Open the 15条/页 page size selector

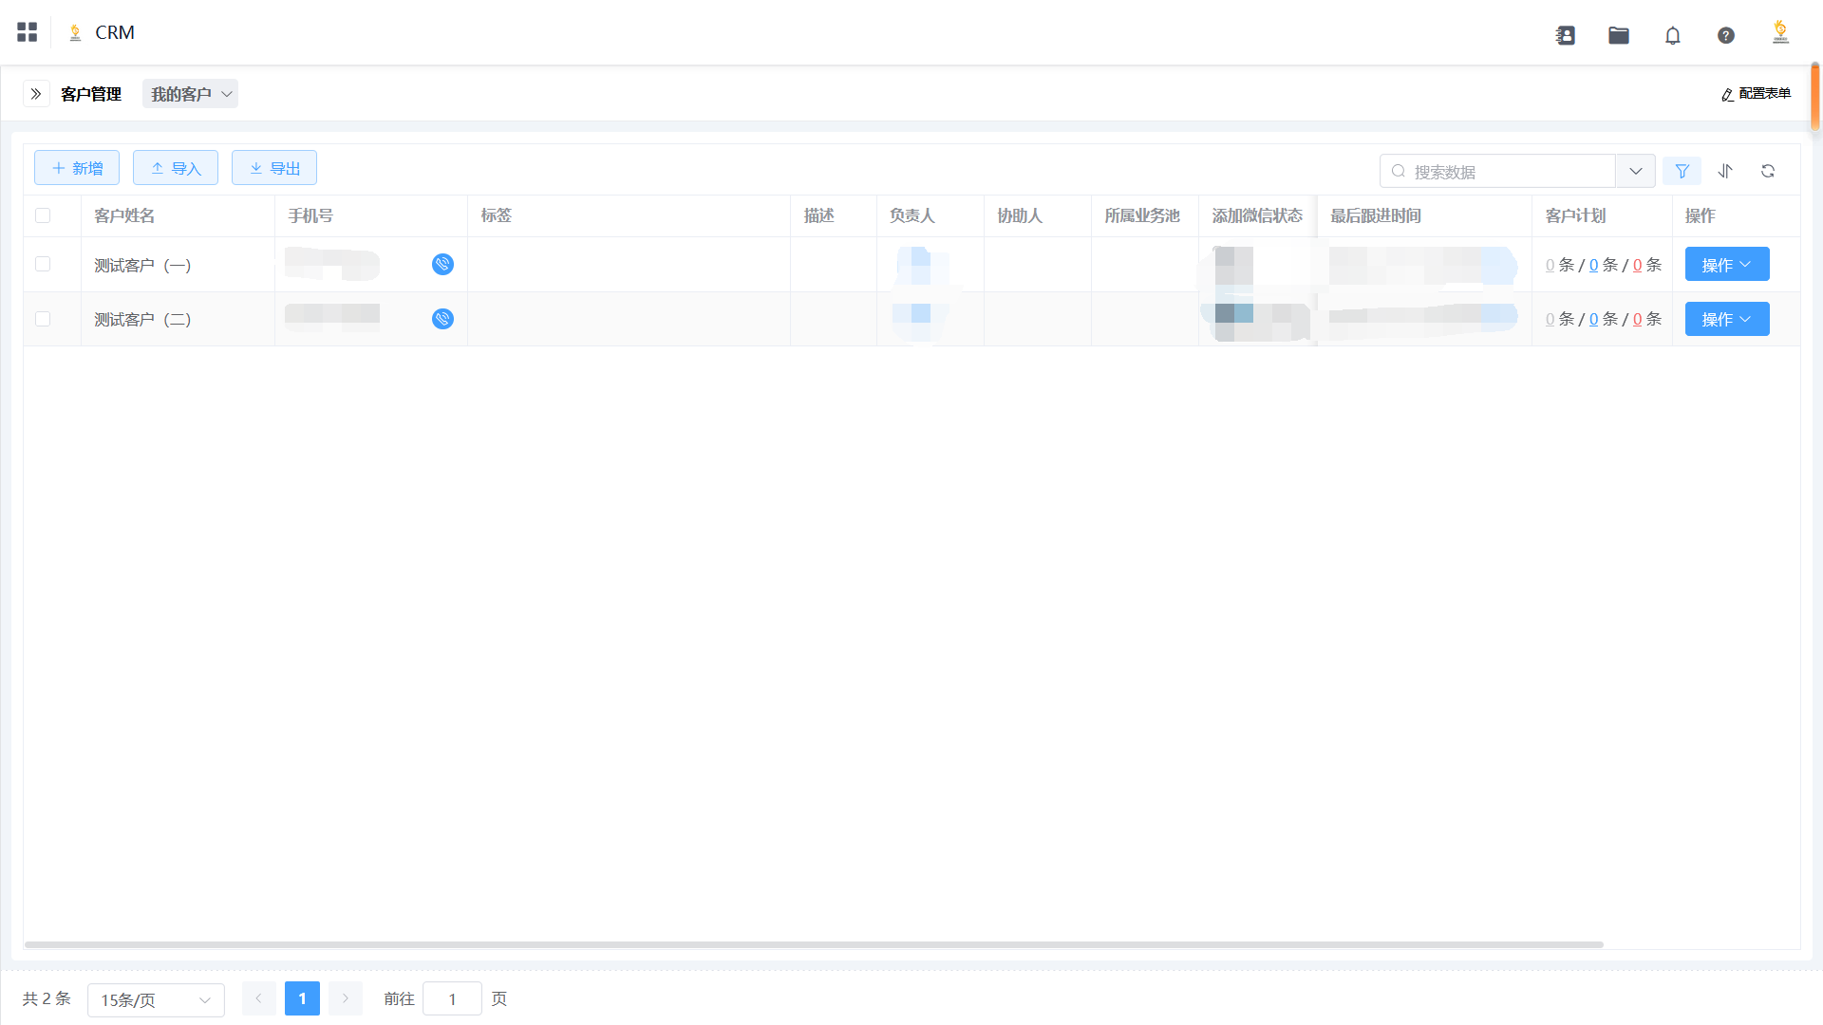tap(156, 999)
